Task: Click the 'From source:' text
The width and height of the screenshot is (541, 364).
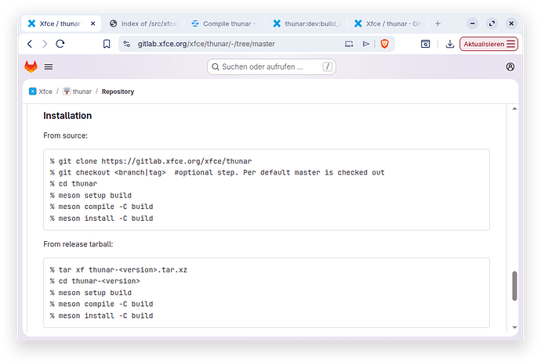Action: click(x=66, y=135)
